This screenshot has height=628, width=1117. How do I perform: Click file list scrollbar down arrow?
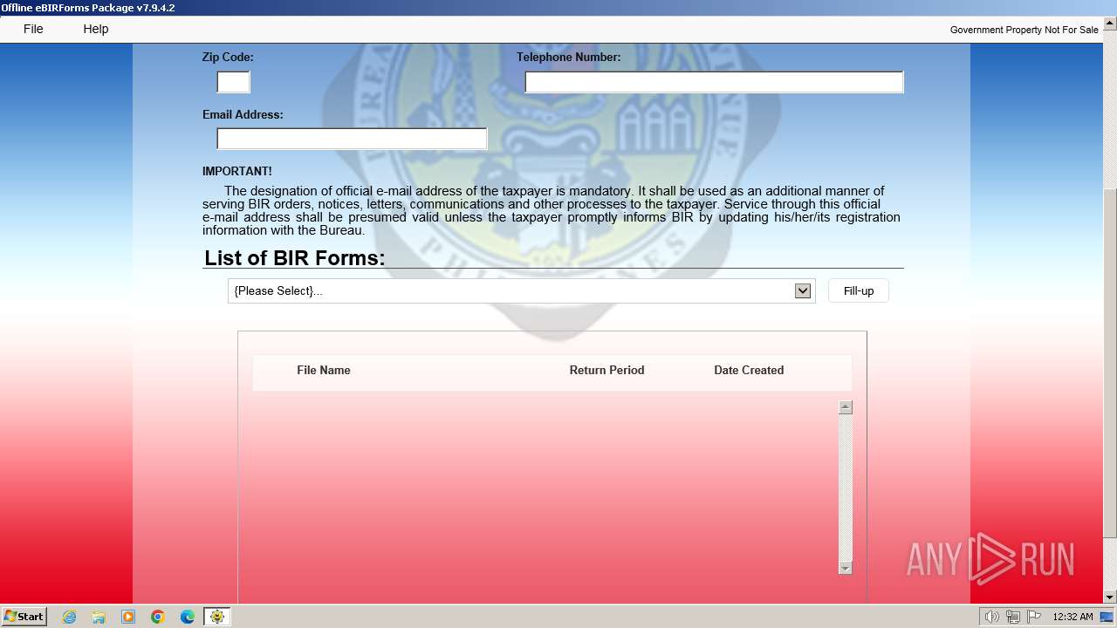coord(845,568)
